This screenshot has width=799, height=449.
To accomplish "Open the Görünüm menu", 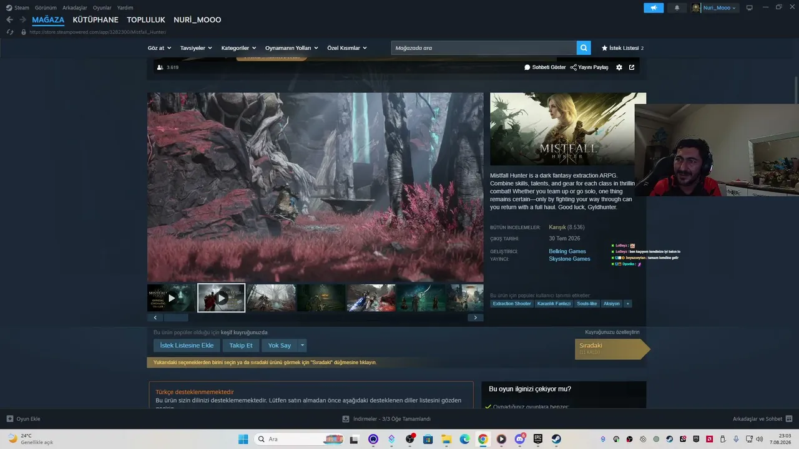I will pos(46,7).
